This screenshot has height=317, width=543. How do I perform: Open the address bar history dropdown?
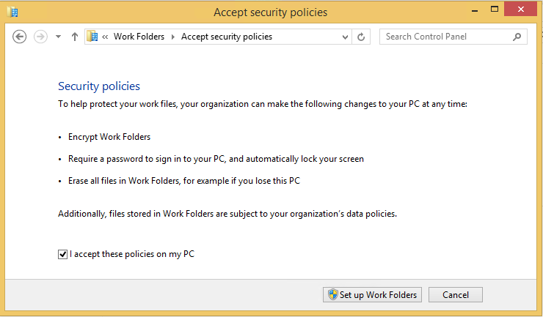346,37
